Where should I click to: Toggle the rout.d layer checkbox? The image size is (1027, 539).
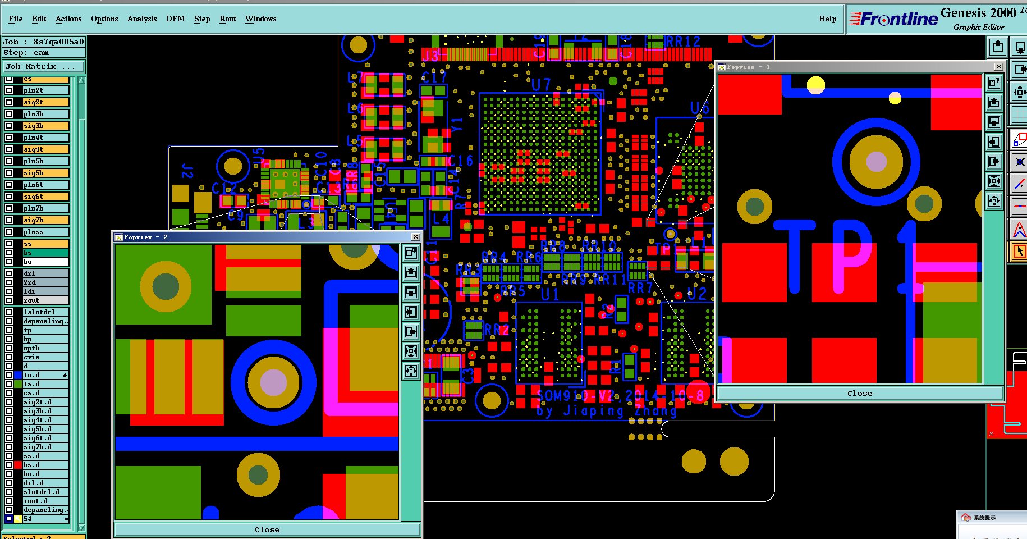pos(9,501)
